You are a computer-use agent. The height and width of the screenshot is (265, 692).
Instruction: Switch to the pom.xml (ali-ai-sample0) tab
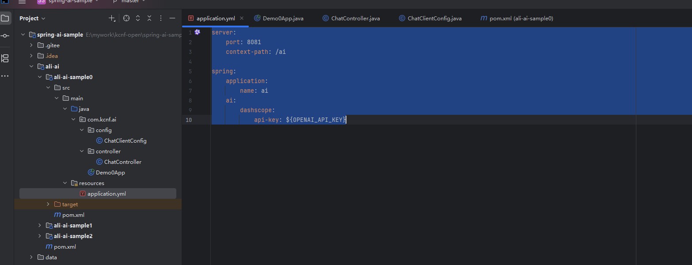(521, 18)
